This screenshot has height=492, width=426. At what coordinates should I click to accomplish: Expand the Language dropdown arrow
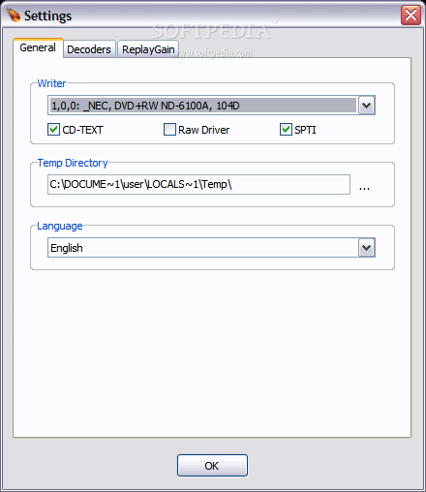click(366, 248)
